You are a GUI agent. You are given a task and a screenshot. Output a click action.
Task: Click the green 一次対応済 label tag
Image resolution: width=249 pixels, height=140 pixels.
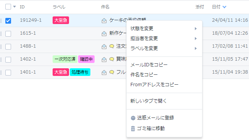[65, 59]
